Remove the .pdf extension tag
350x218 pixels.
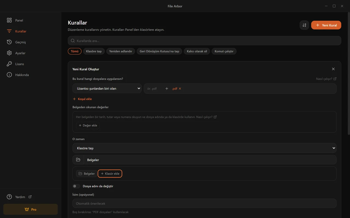point(180,89)
